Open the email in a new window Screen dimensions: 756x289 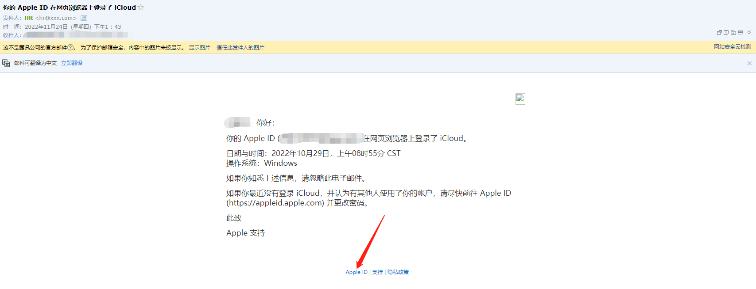click(x=720, y=33)
